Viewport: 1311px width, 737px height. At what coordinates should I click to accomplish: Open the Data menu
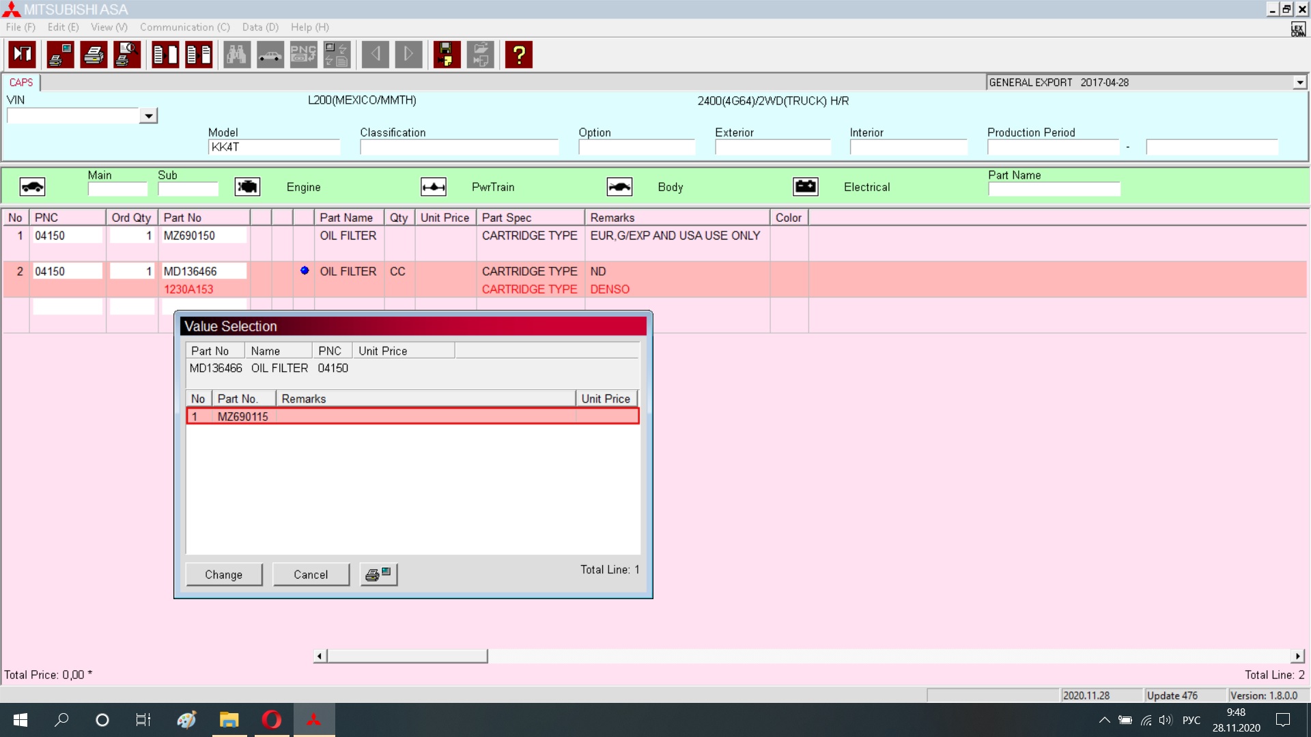pyautogui.click(x=260, y=27)
